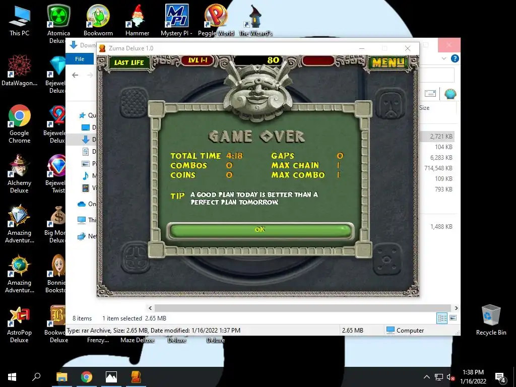This screenshot has width=516, height=387.
Task: Go back in File Explorer
Action: [75, 75]
